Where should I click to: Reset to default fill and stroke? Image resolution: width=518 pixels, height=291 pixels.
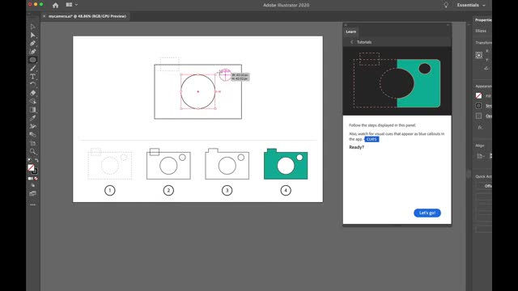[30, 160]
